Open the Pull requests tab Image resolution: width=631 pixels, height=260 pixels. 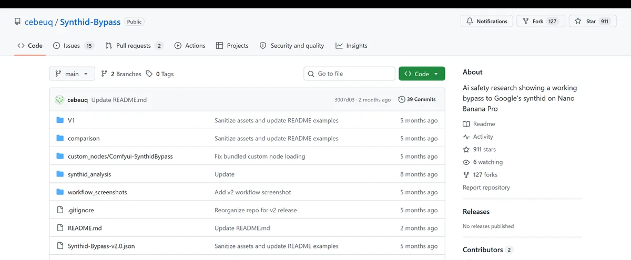pos(134,46)
